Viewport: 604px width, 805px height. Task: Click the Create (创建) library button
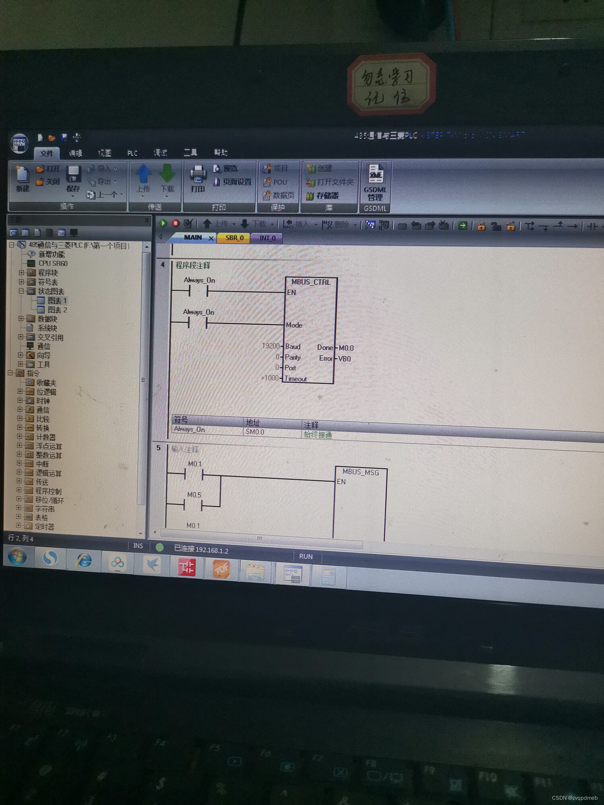click(319, 168)
